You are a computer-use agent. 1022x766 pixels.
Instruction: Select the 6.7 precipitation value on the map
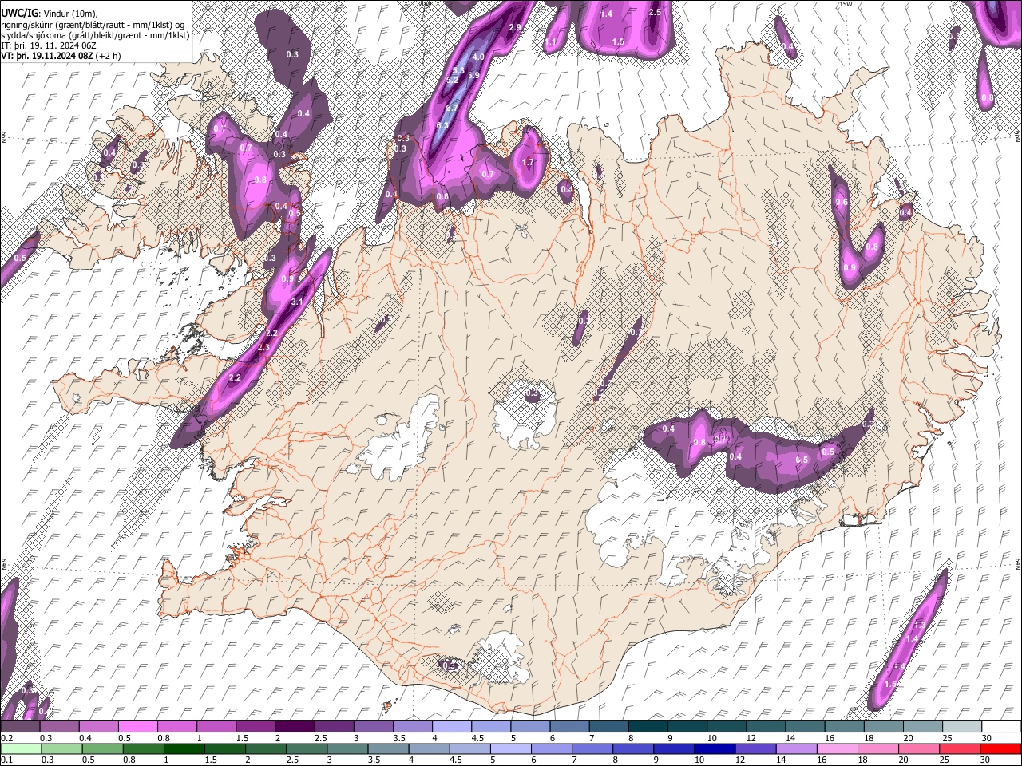click(x=451, y=108)
